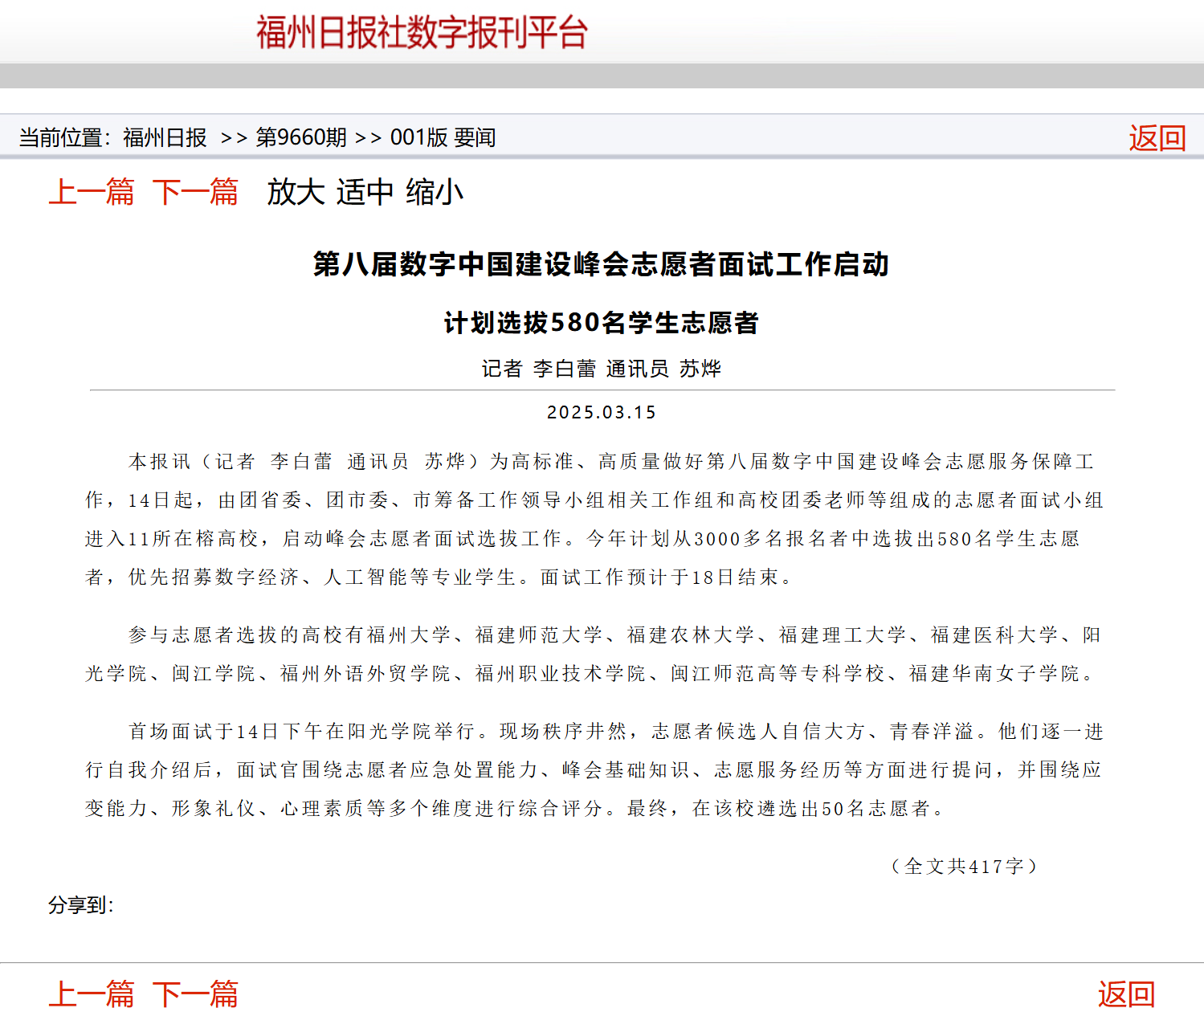1204x1016 pixels.
Task: Enlarge text with 放大
Action: tap(296, 192)
